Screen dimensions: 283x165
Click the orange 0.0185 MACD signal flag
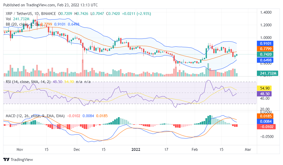pyautogui.click(x=266, y=116)
